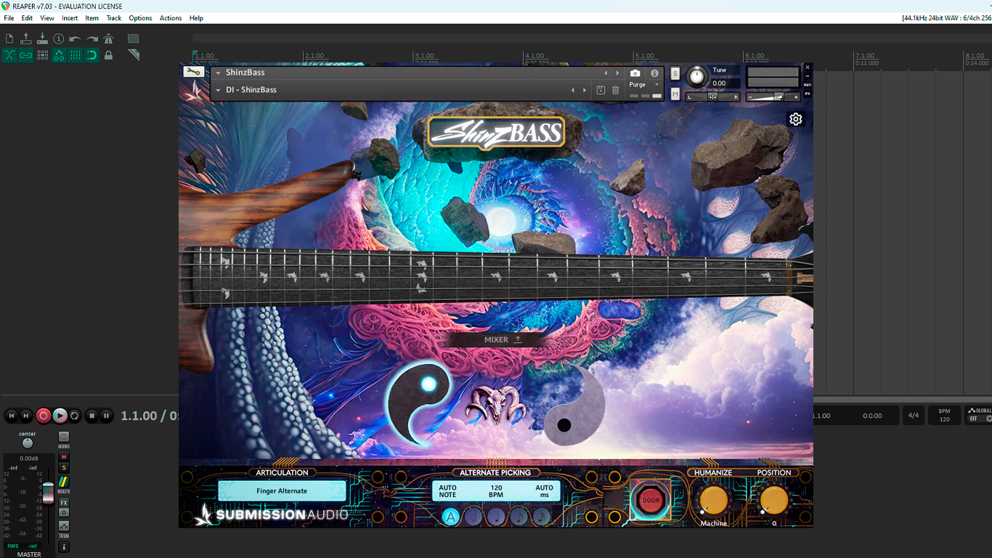
Task: Toggle the locking padlock icon
Action: (x=108, y=55)
